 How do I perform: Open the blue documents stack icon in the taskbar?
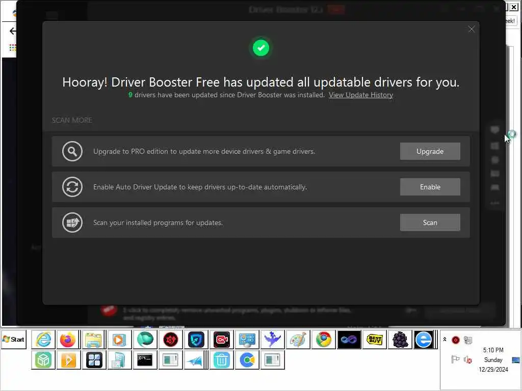tap(119, 360)
